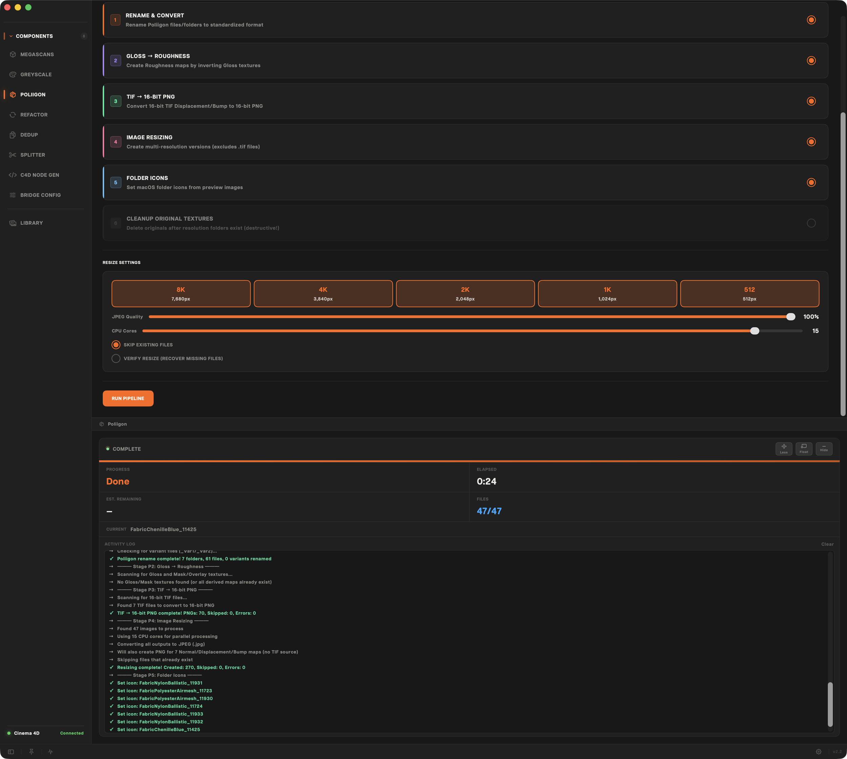
Task: Collapse the Components section chevron
Action: 11,36
